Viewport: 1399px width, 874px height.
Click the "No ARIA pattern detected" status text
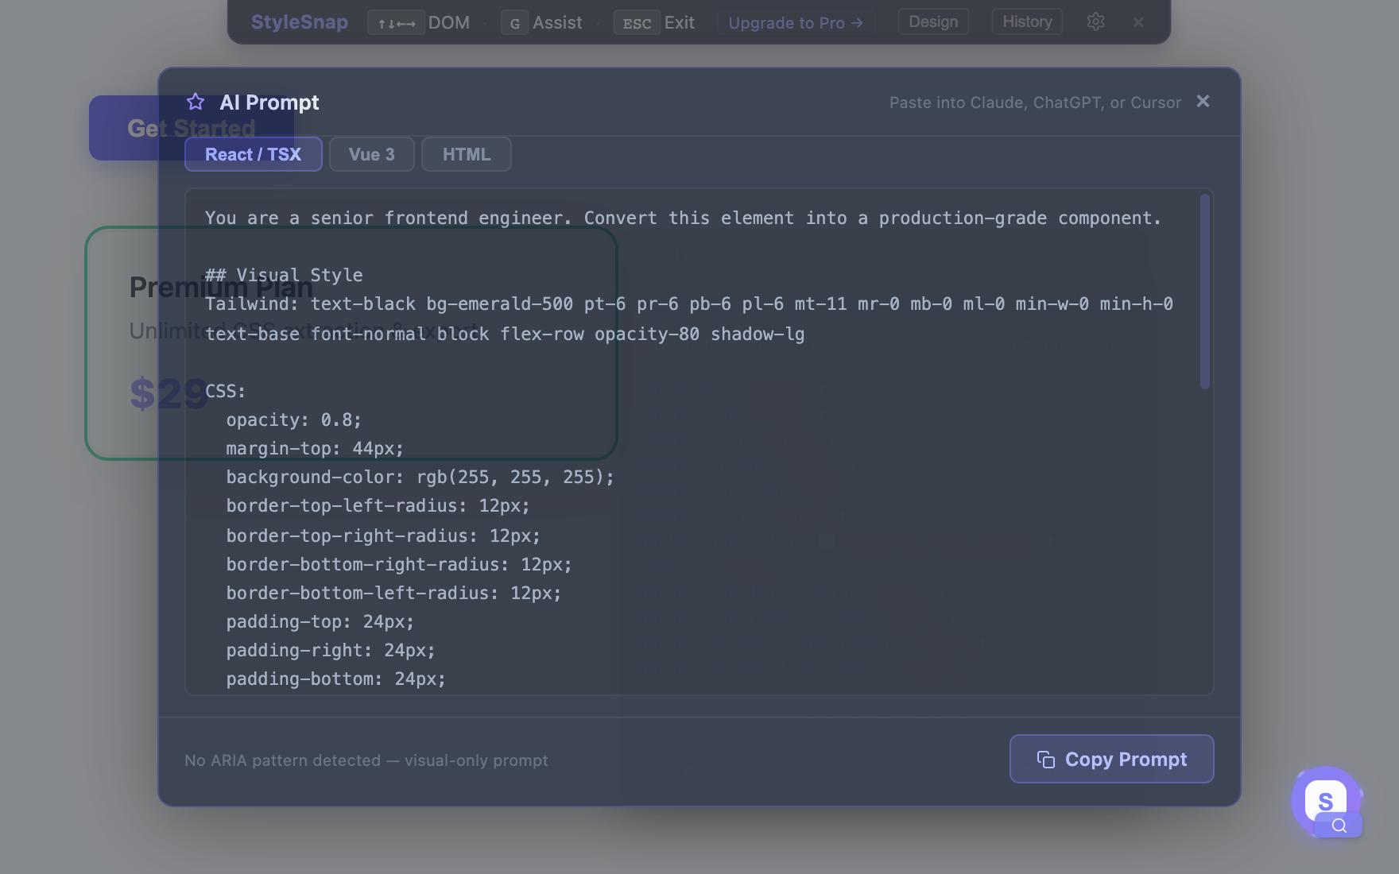coord(366,760)
